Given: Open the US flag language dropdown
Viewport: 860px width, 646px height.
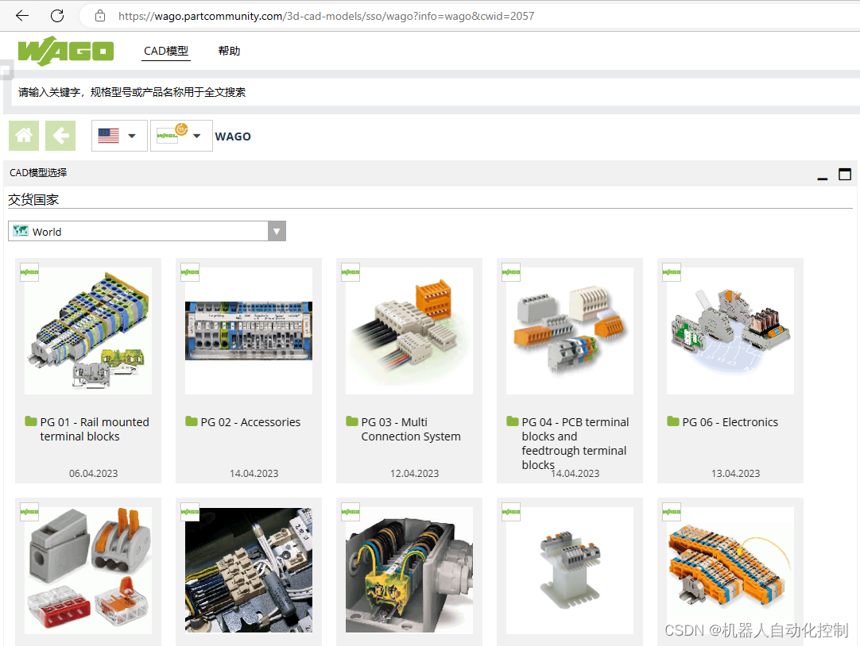Looking at the screenshot, I should click(x=119, y=136).
